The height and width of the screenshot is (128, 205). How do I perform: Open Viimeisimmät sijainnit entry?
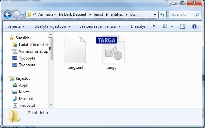tap(30, 51)
